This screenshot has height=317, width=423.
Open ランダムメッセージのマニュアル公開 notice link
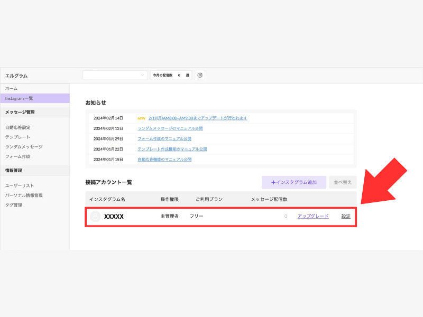[x=170, y=128]
